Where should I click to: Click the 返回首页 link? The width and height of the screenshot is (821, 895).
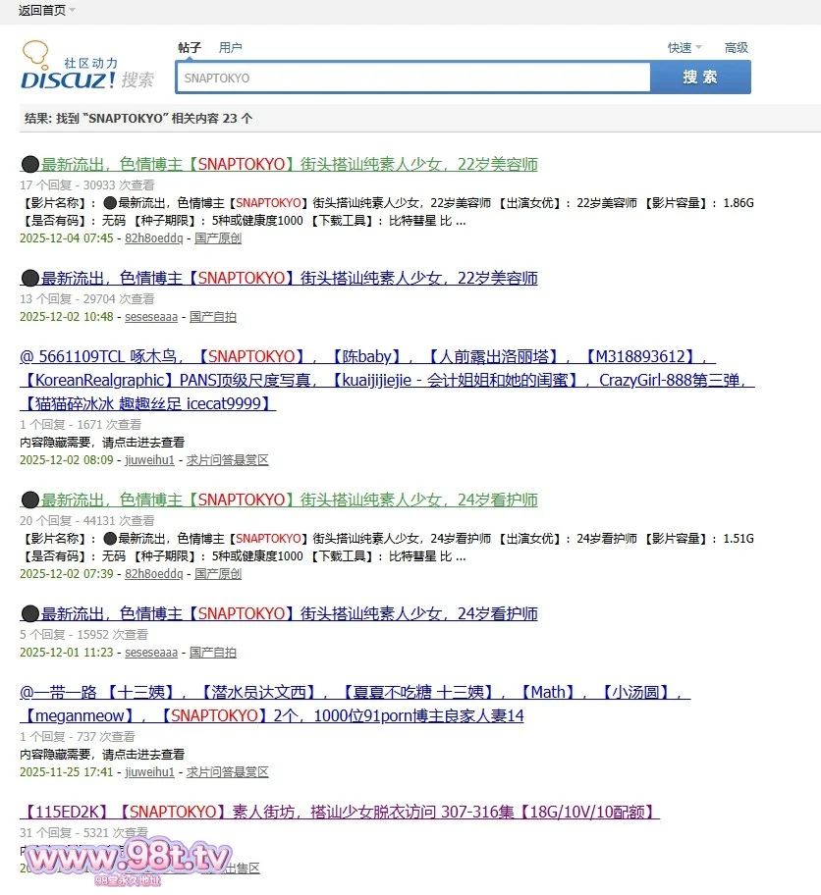tap(41, 10)
